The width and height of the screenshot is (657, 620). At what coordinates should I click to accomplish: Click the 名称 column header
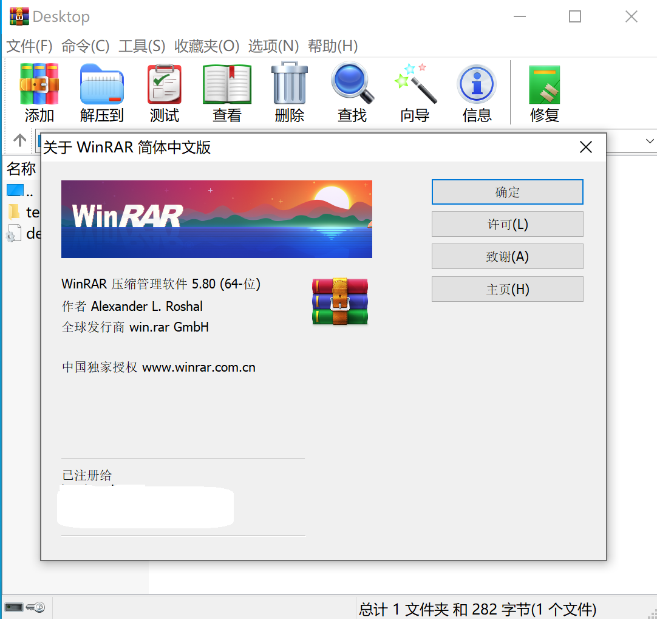point(21,169)
